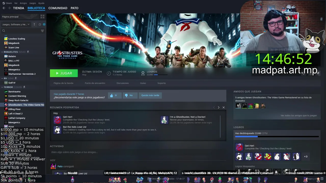Collapse the TERROR collection

tap(2, 87)
